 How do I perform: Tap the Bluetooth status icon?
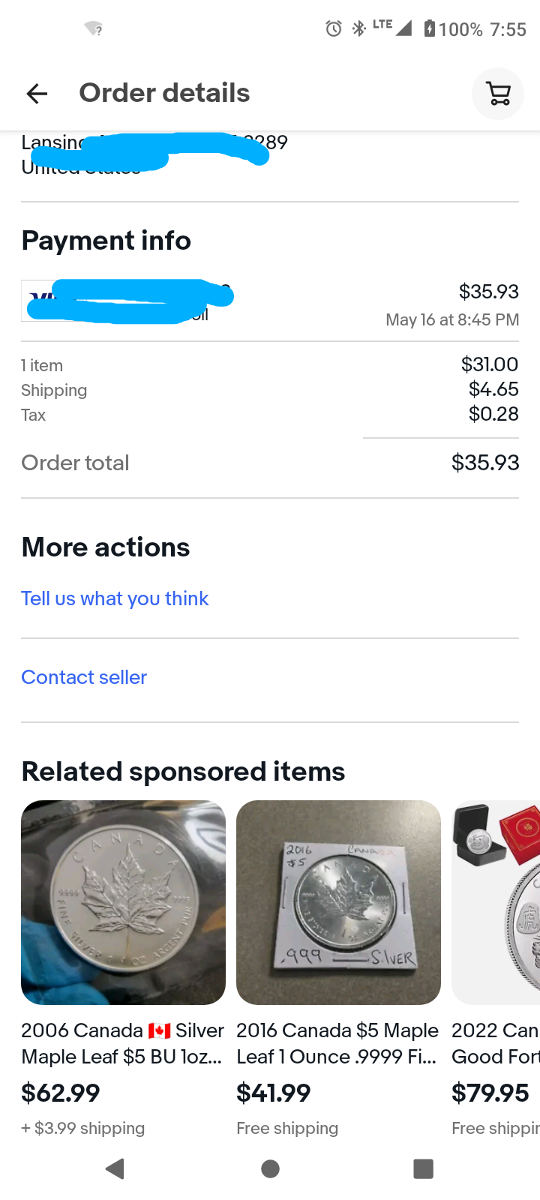point(358,29)
